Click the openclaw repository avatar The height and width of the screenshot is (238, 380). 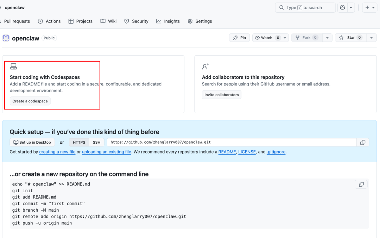(x=6, y=38)
